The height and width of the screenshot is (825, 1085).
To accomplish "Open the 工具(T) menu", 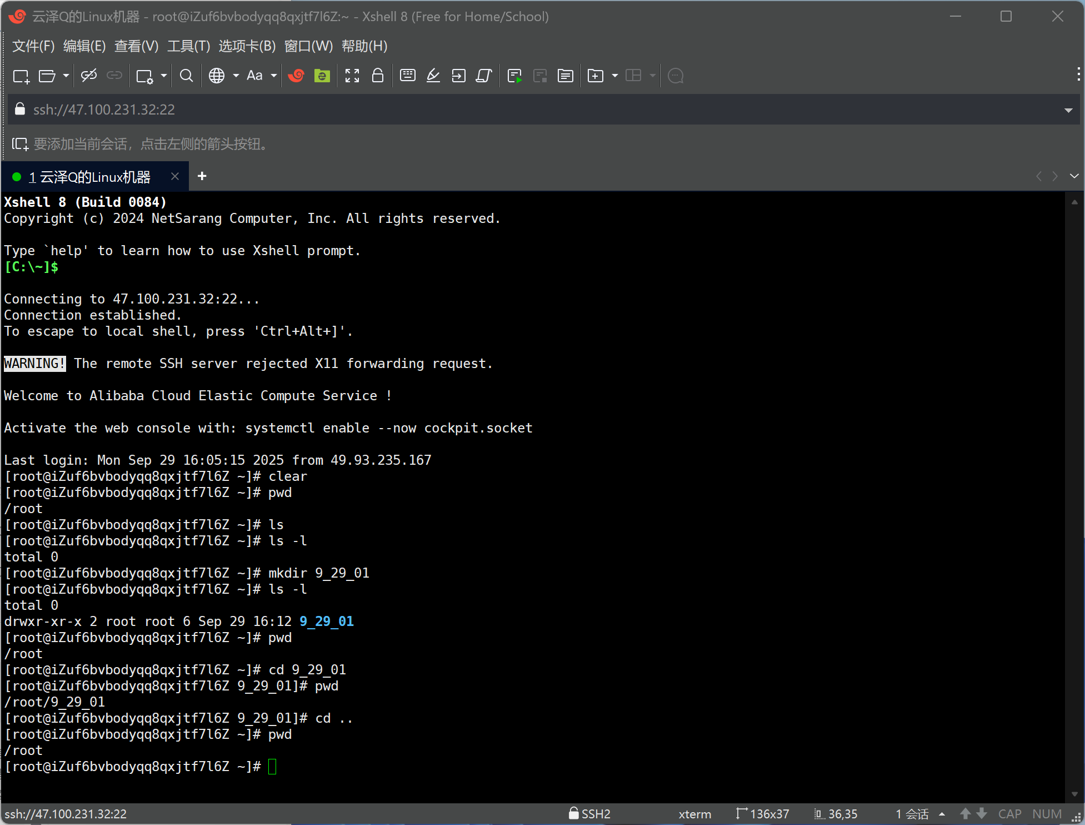I will [x=188, y=46].
